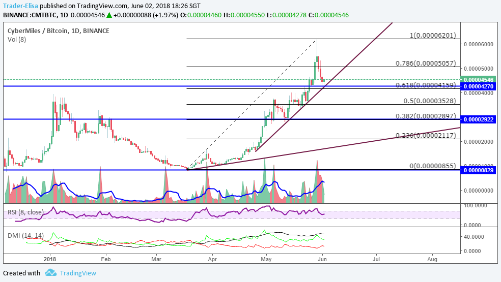501x282 pixels.
Task: Select the 0.618(0.00004159) Fibonacci level label
Action: [x=426, y=85]
